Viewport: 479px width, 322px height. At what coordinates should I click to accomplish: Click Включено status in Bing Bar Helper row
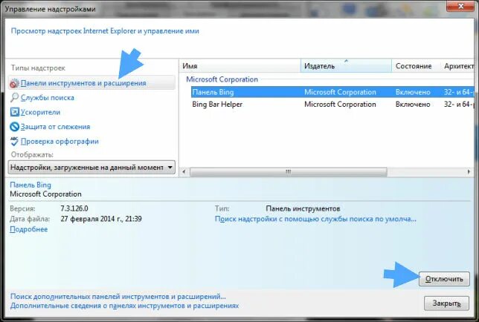pyautogui.click(x=413, y=105)
